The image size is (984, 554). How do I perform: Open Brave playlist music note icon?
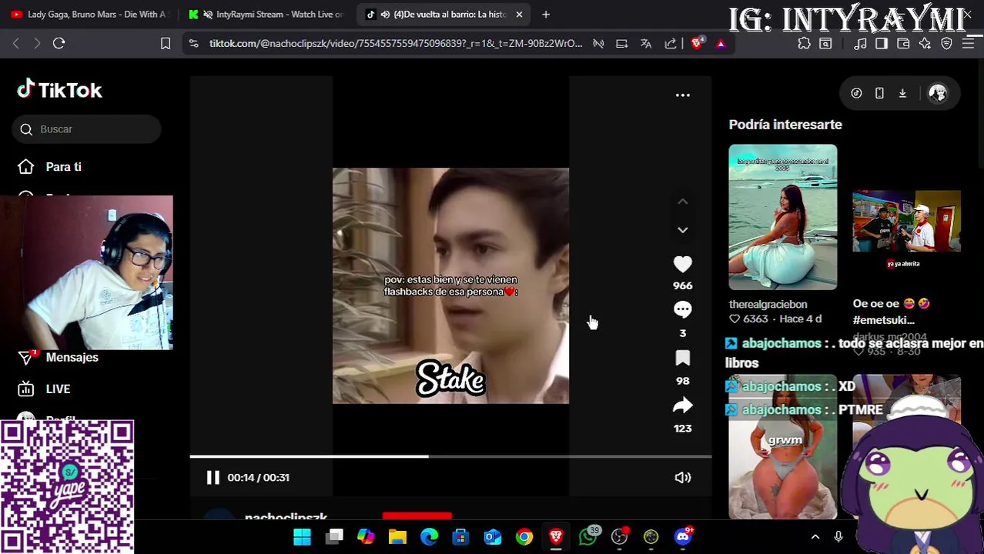pyautogui.click(x=860, y=43)
